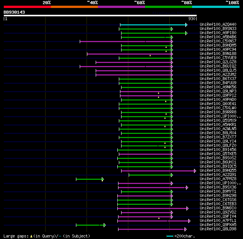Image resolution: width=243 pixels, height=239 pixels.
Task: Open the UniRef100_Q5SMX9 label
Action: [x=218, y=121]
